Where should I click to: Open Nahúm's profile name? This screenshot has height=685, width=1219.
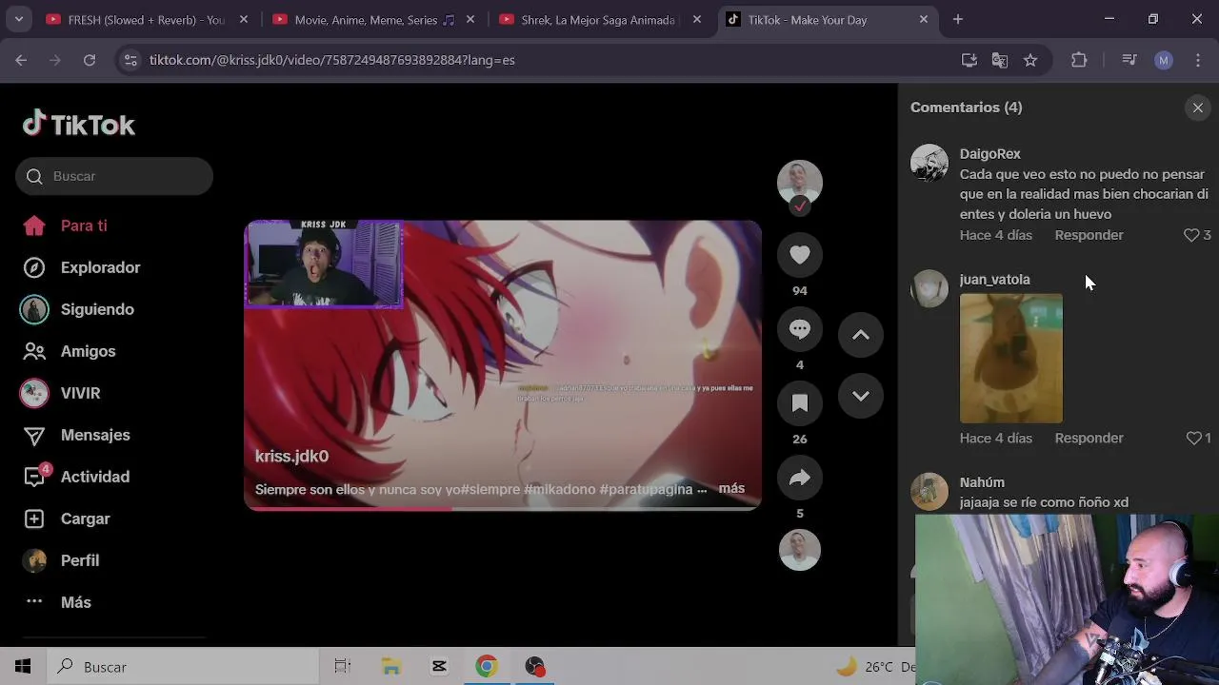point(982,482)
